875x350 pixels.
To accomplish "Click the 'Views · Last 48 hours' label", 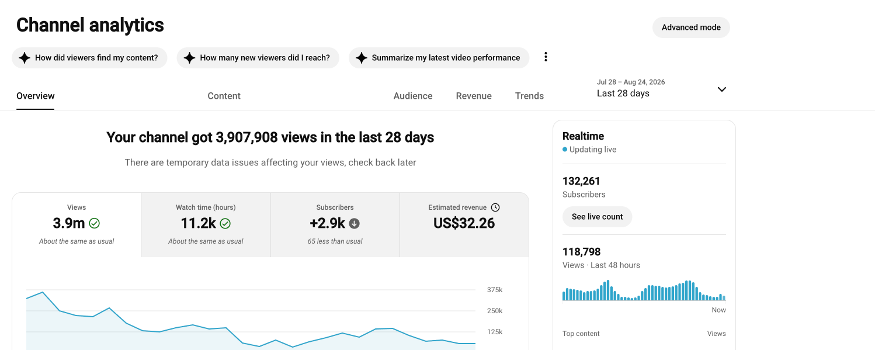I will (x=601, y=265).
